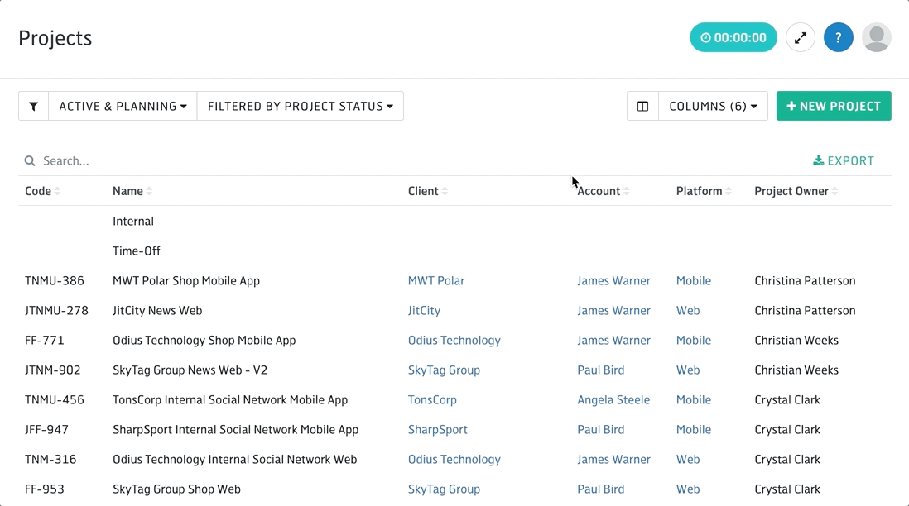Click the filter funnel icon

pyautogui.click(x=34, y=106)
